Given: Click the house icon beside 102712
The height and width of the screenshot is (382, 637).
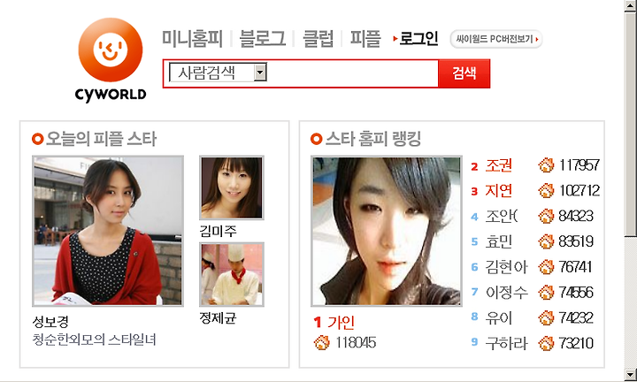Looking at the screenshot, I should point(546,190).
